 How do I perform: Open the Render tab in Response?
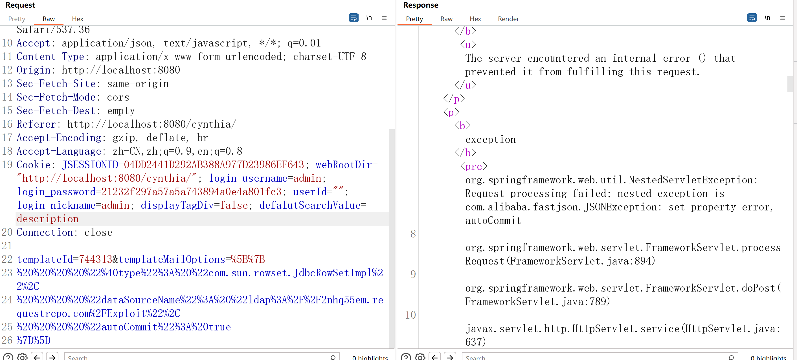pyautogui.click(x=508, y=19)
